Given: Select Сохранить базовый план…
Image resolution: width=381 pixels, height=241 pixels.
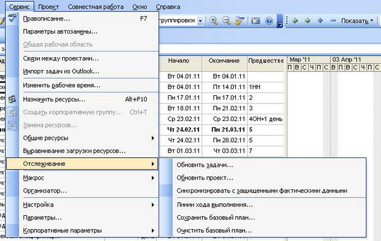Looking at the screenshot, I should click(x=262, y=218).
